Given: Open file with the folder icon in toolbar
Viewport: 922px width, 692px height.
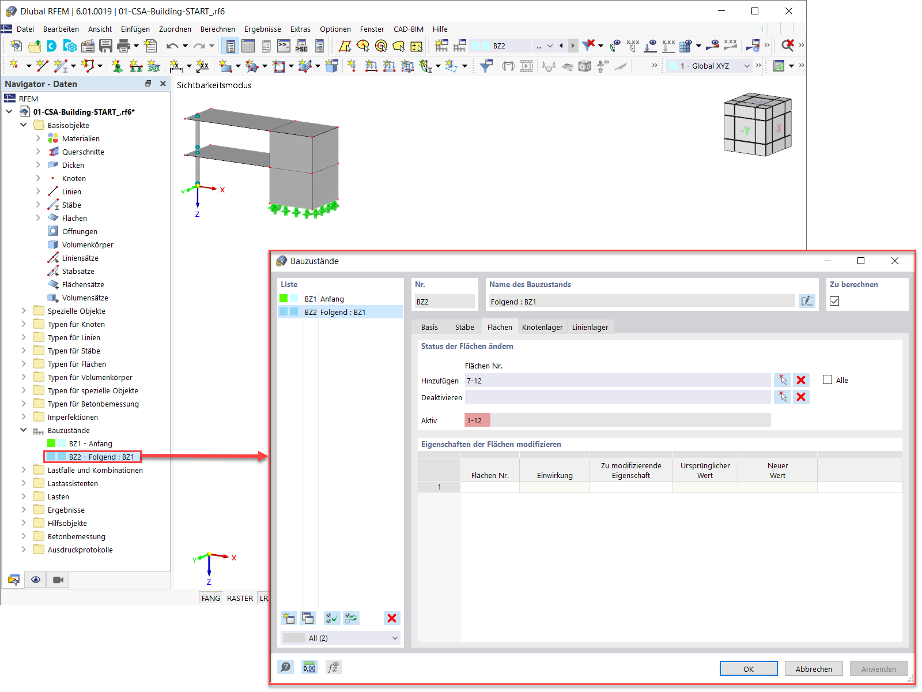Looking at the screenshot, I should tap(35, 46).
